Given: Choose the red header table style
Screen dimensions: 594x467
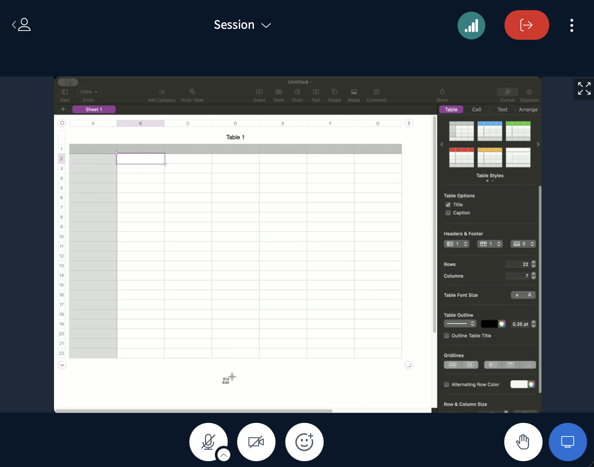Looking at the screenshot, I should pos(461,157).
